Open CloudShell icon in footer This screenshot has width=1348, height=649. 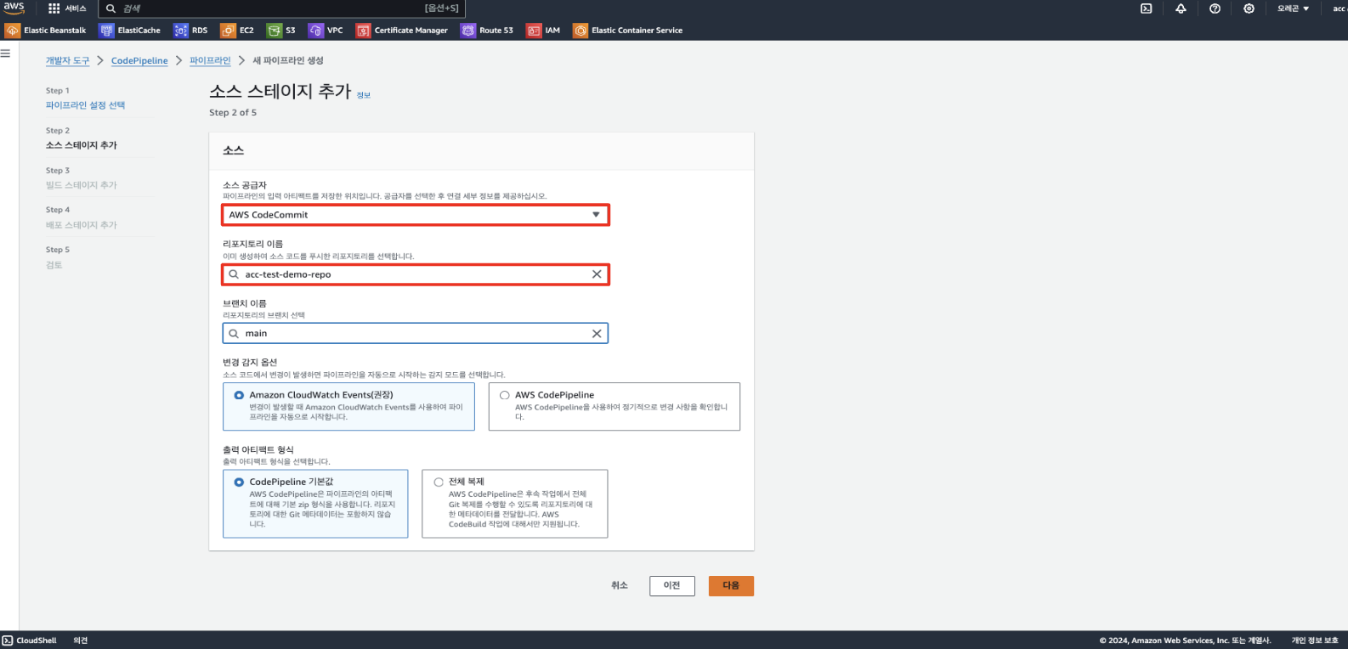click(8, 641)
